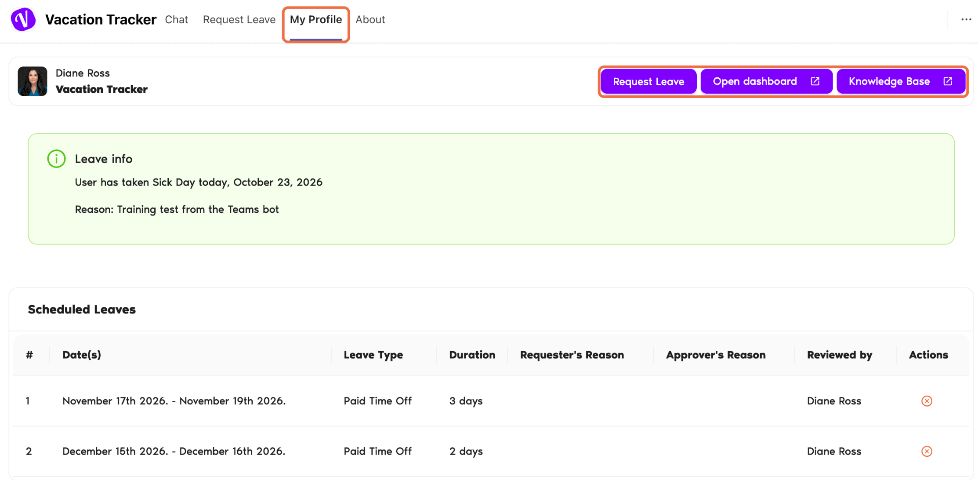The height and width of the screenshot is (480, 978).
Task: Click the Requester's Reason column header
Action: (x=572, y=355)
